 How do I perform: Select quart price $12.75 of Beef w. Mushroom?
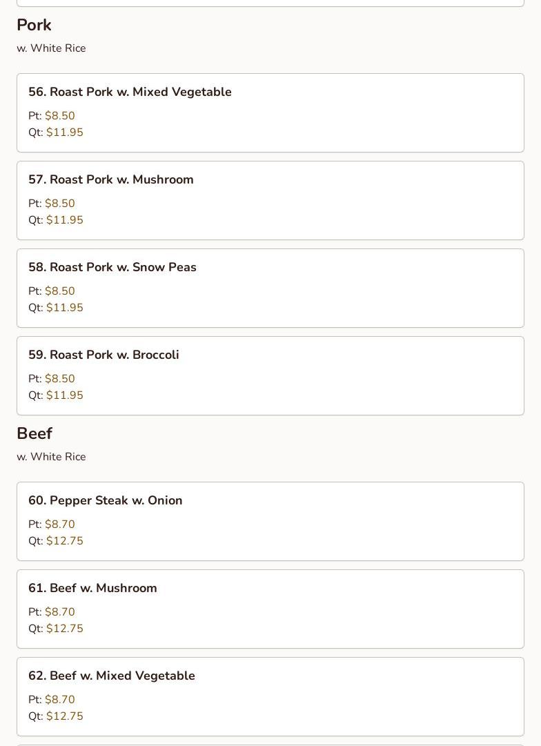(65, 628)
